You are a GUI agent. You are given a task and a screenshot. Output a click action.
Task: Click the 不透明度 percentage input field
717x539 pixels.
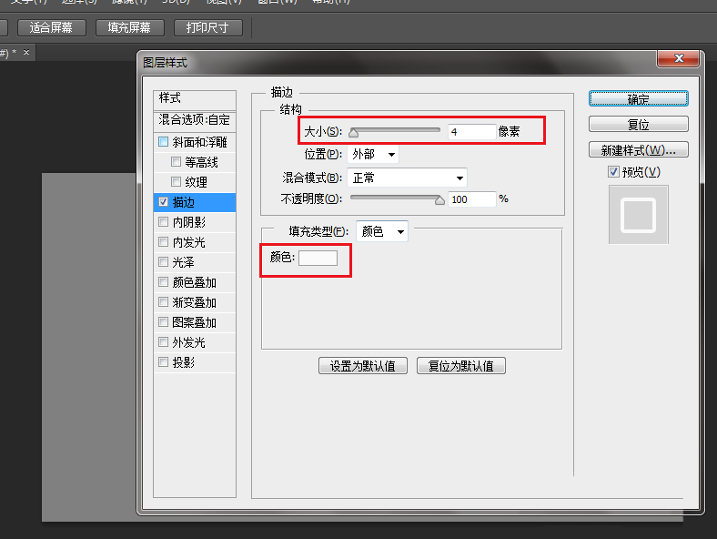pos(471,199)
